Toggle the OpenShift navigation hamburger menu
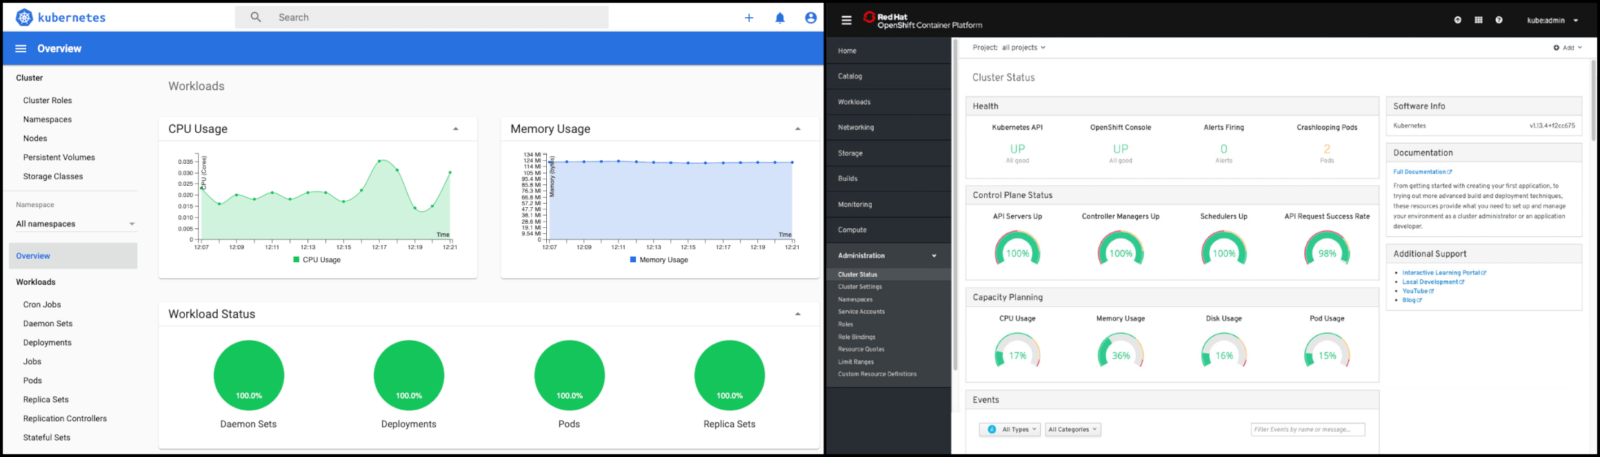Screen dimensions: 1600x457 click(846, 21)
